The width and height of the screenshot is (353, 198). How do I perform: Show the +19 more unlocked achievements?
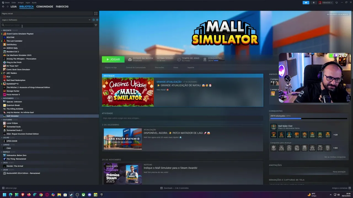click(x=335, y=135)
